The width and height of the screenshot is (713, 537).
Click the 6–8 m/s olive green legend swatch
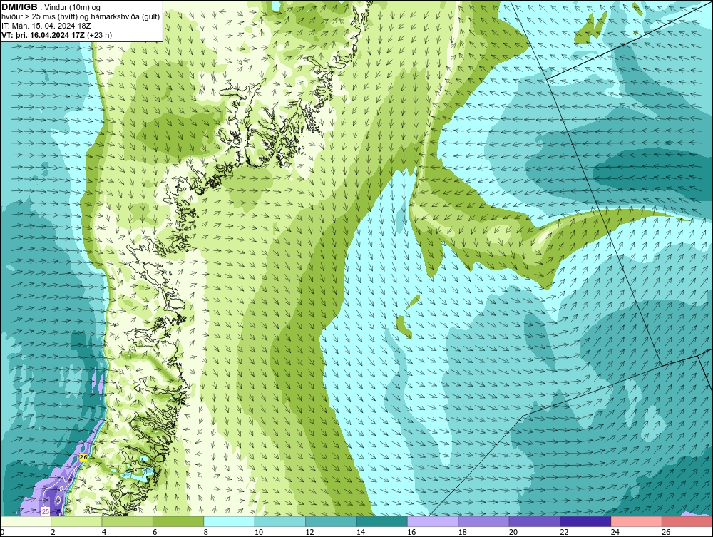pyautogui.click(x=178, y=521)
